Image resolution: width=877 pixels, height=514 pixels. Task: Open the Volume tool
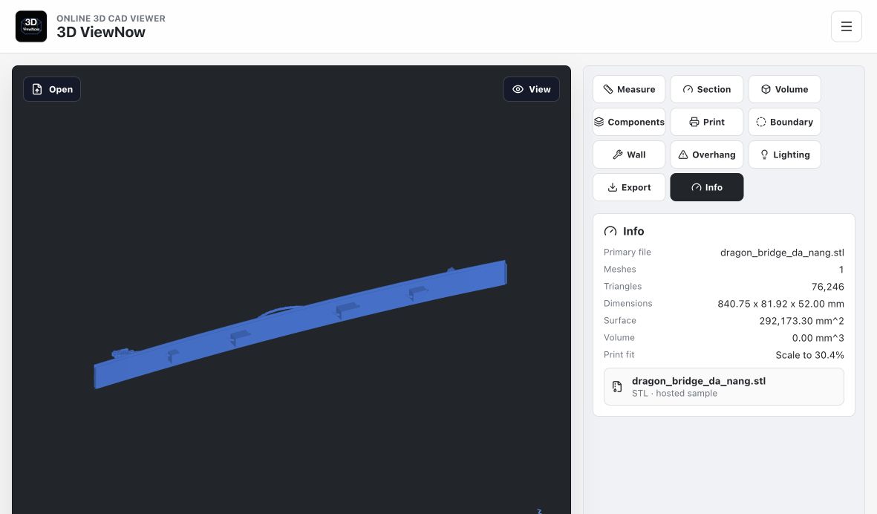tap(785, 89)
